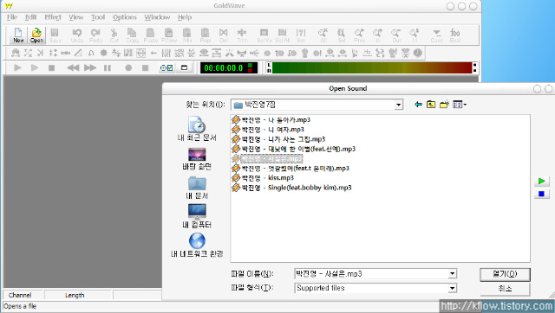Click the Rewind transport button
This screenshot has height=313, width=555.
pos(73,67)
